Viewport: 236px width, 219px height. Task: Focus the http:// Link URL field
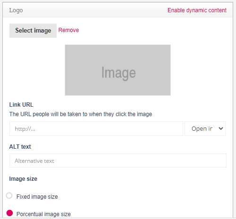[96, 128]
